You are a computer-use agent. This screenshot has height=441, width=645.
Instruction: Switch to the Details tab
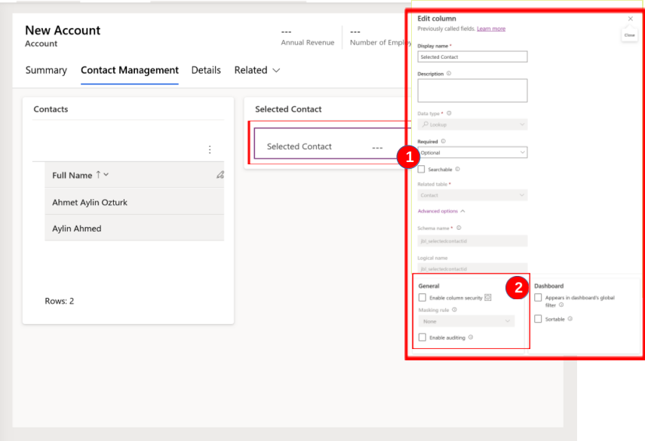206,69
